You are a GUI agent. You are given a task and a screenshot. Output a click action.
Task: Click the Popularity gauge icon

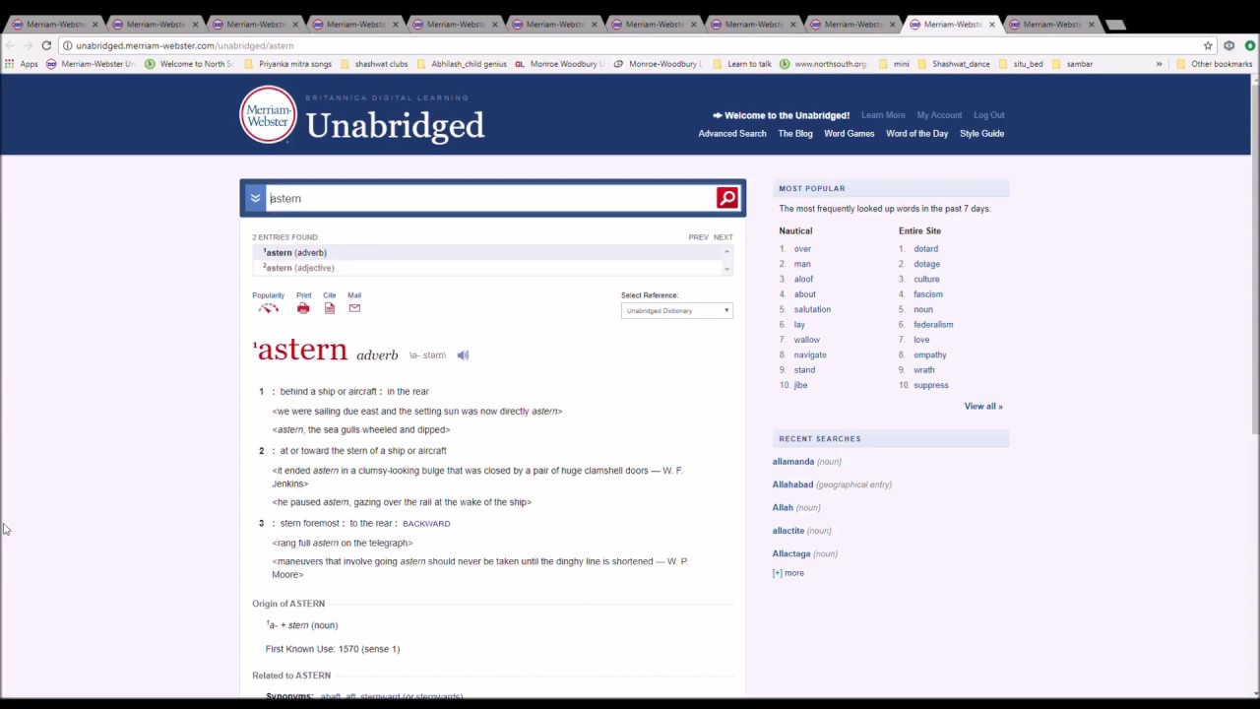[268, 308]
